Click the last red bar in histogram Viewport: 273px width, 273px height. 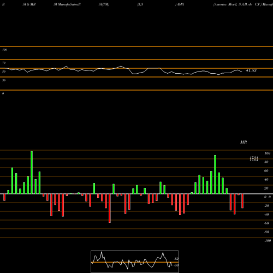click(242, 201)
